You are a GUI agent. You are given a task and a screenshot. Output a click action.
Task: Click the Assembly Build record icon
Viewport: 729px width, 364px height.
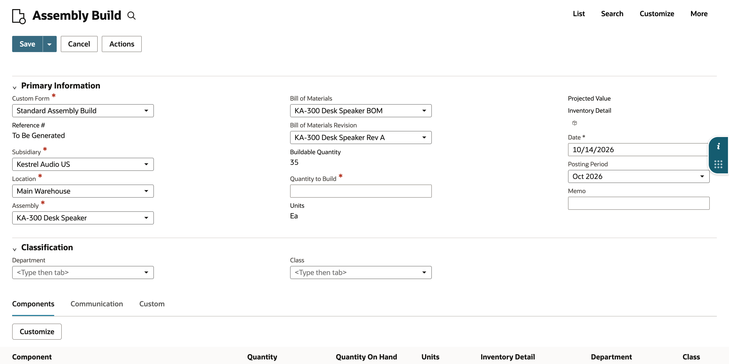(x=19, y=16)
